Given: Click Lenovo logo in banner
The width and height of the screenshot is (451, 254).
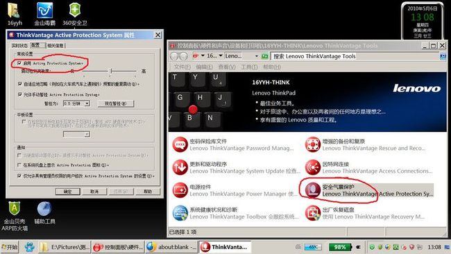Looking at the screenshot, I should click(417, 88).
